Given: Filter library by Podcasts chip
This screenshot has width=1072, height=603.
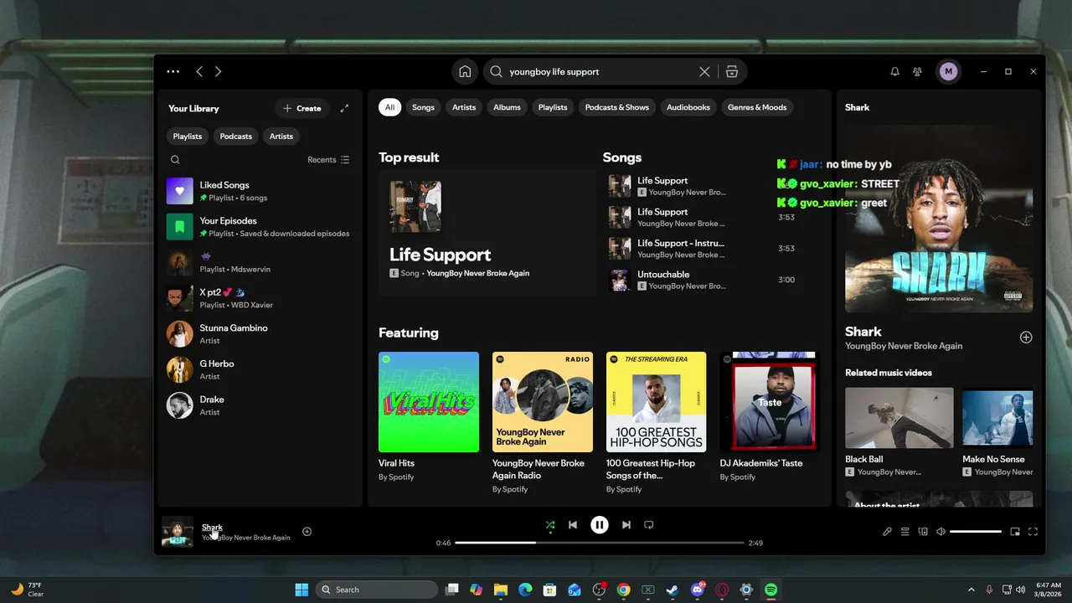Looking at the screenshot, I should pos(236,137).
